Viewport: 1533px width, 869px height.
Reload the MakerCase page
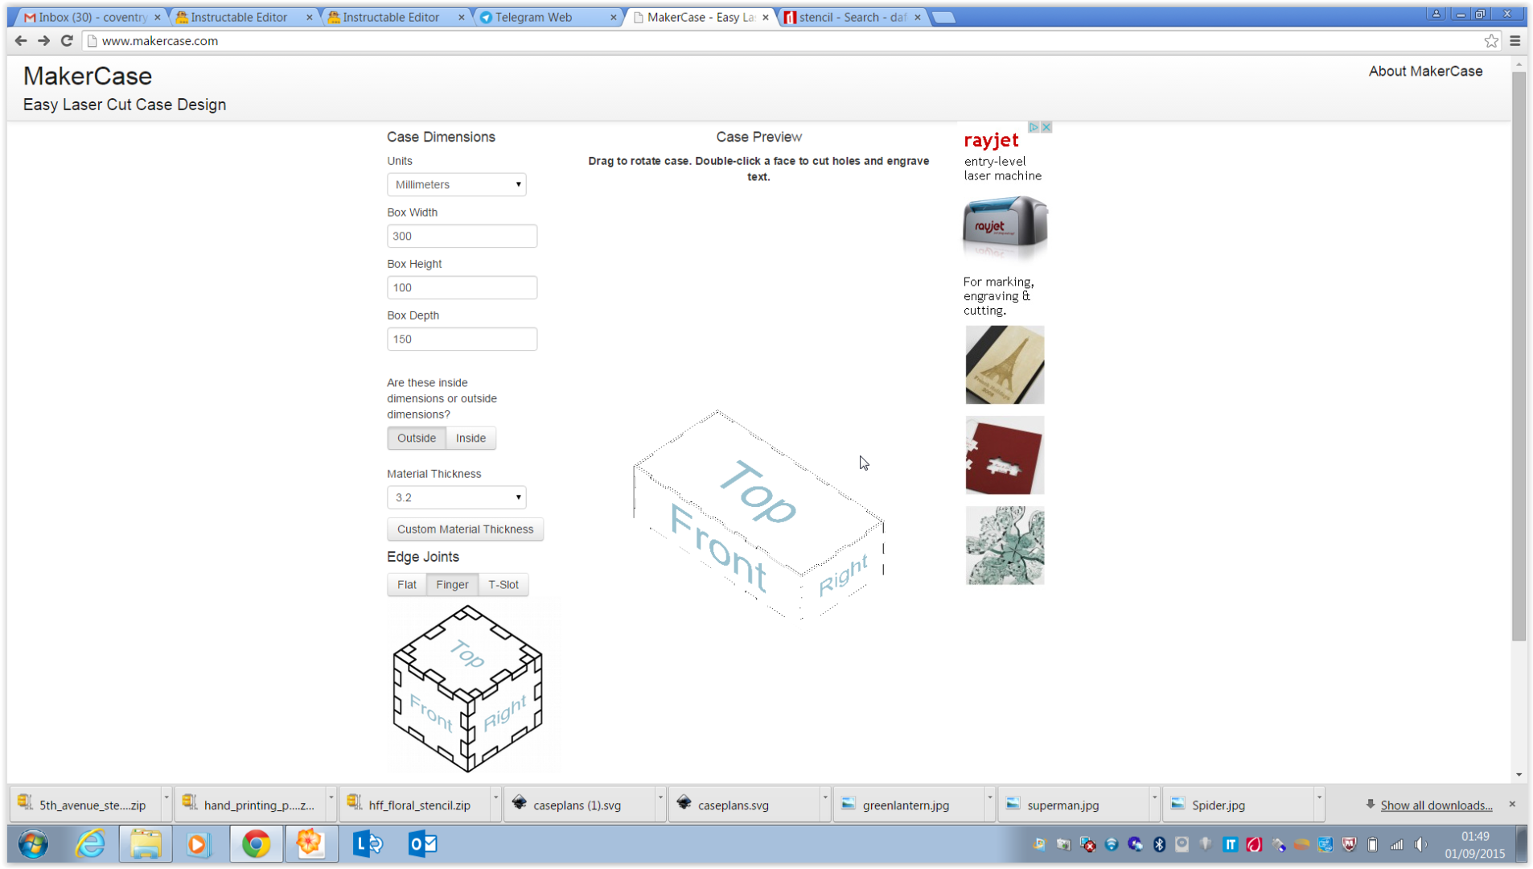(x=67, y=41)
